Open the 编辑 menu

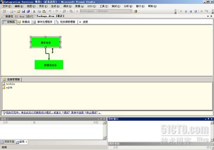pos(19,6)
